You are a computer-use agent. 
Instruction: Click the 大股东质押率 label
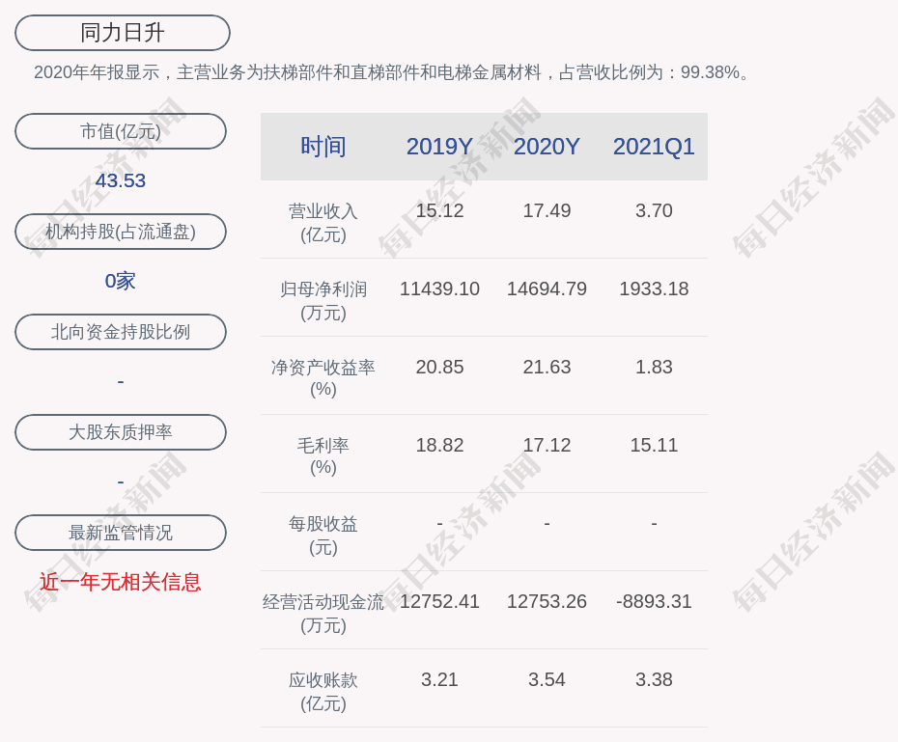tap(121, 432)
